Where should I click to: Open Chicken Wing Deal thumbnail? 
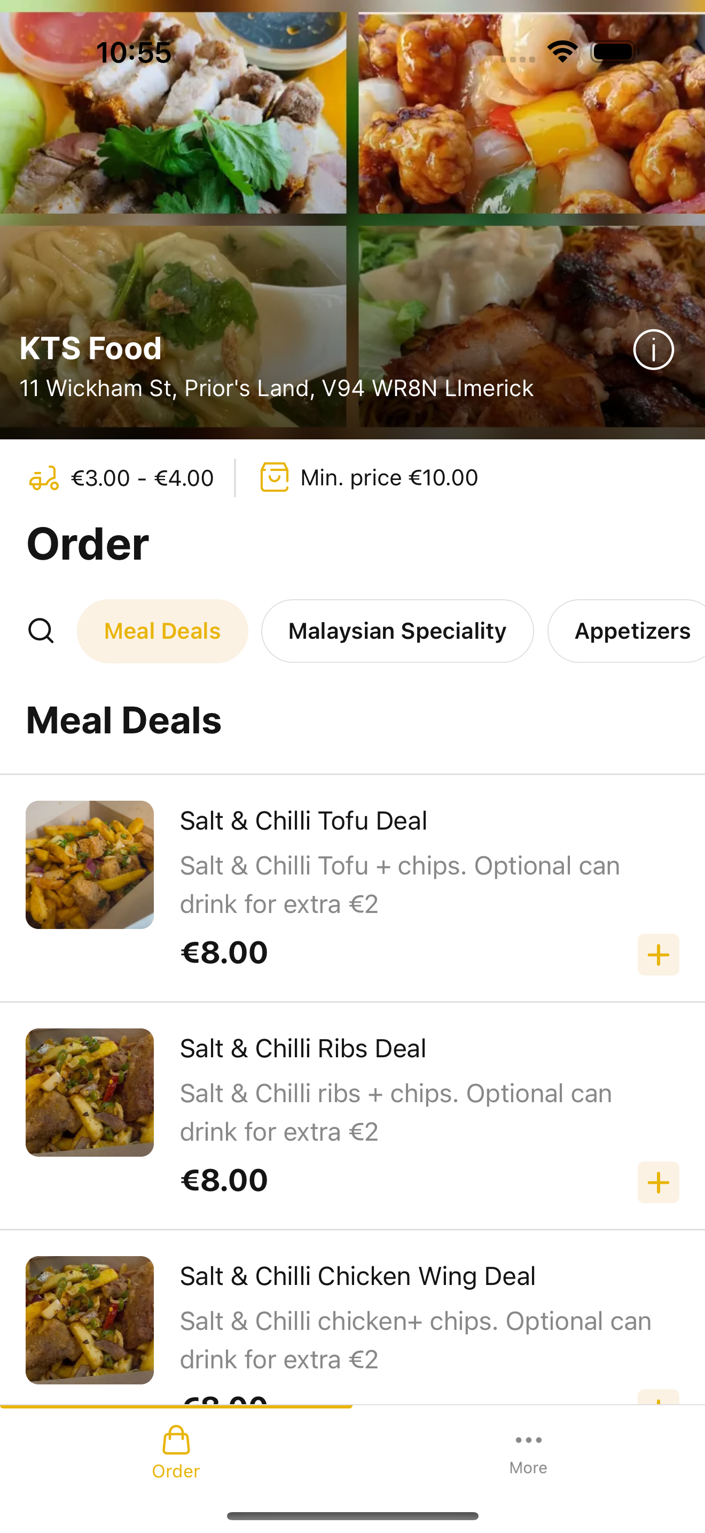click(90, 1320)
